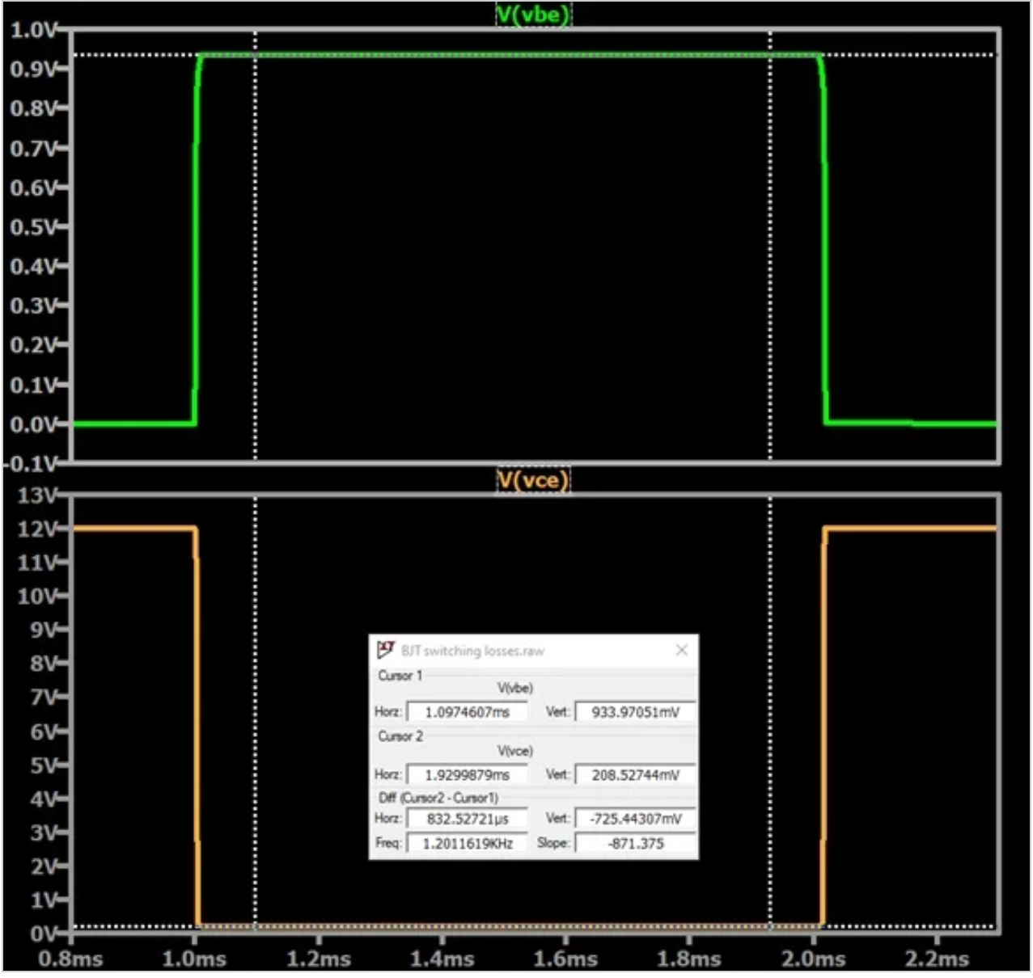The image size is (1033, 978).
Task: Click Freq field 1.2011619KHz
Action: pos(467,843)
